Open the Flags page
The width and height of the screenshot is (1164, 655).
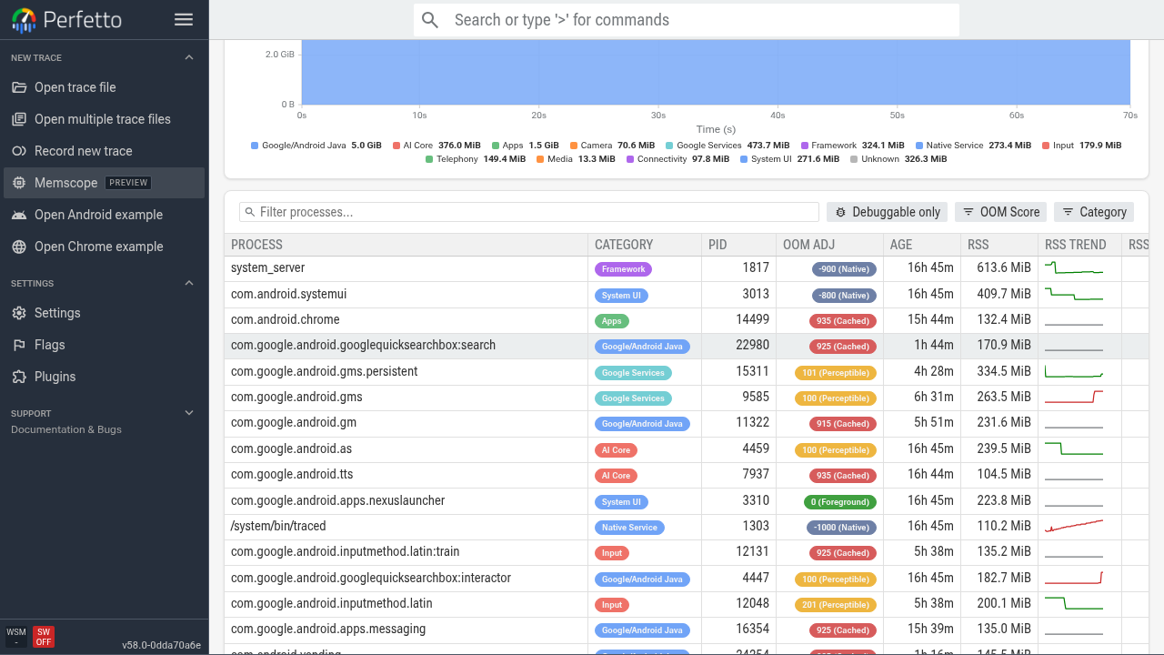tap(104, 345)
